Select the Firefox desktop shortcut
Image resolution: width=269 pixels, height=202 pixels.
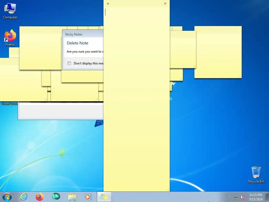(10, 38)
